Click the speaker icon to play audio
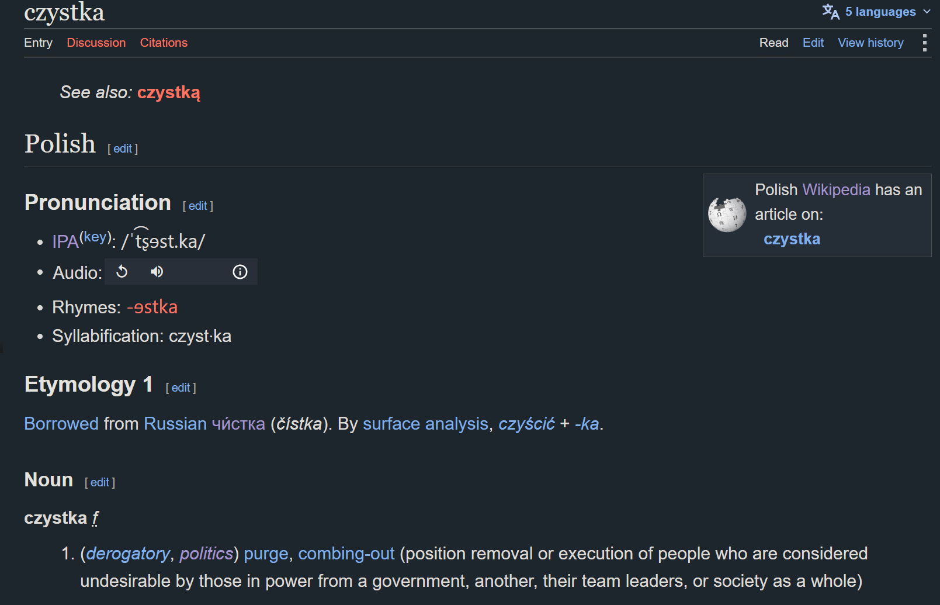The image size is (940, 605). [x=157, y=272]
